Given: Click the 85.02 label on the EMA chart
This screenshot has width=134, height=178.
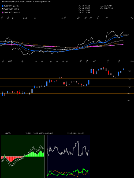Looking at the screenshot, I should coord(126,35).
